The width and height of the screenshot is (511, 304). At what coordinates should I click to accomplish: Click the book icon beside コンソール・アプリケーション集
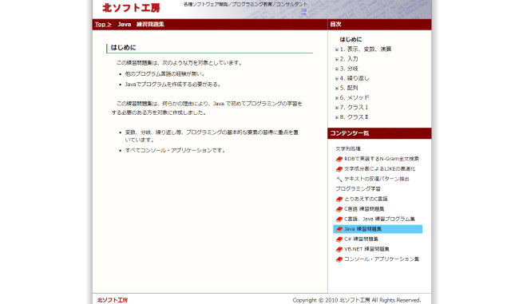tap(339, 259)
